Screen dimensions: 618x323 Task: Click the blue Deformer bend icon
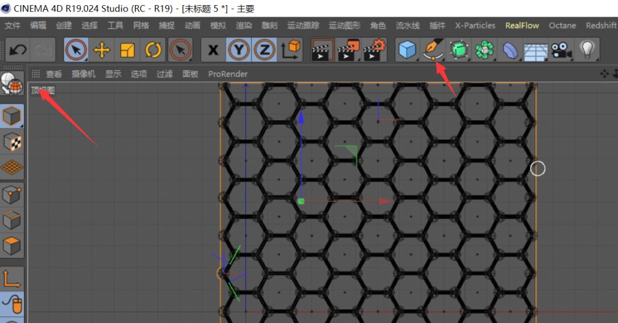[510, 50]
